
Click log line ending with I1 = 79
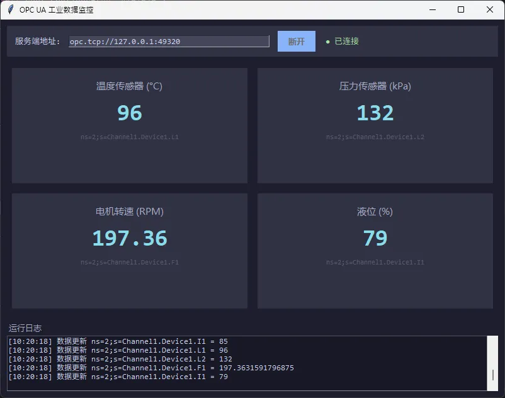pyautogui.click(x=118, y=377)
